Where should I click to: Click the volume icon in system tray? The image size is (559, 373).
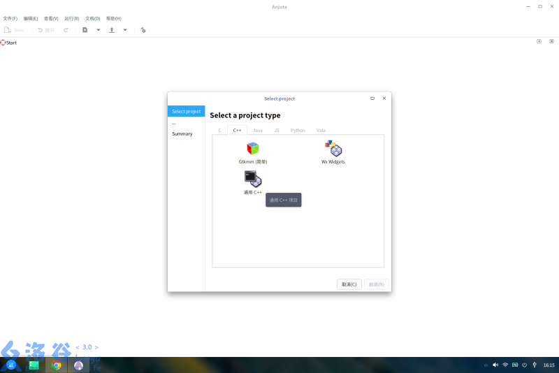coord(495,365)
